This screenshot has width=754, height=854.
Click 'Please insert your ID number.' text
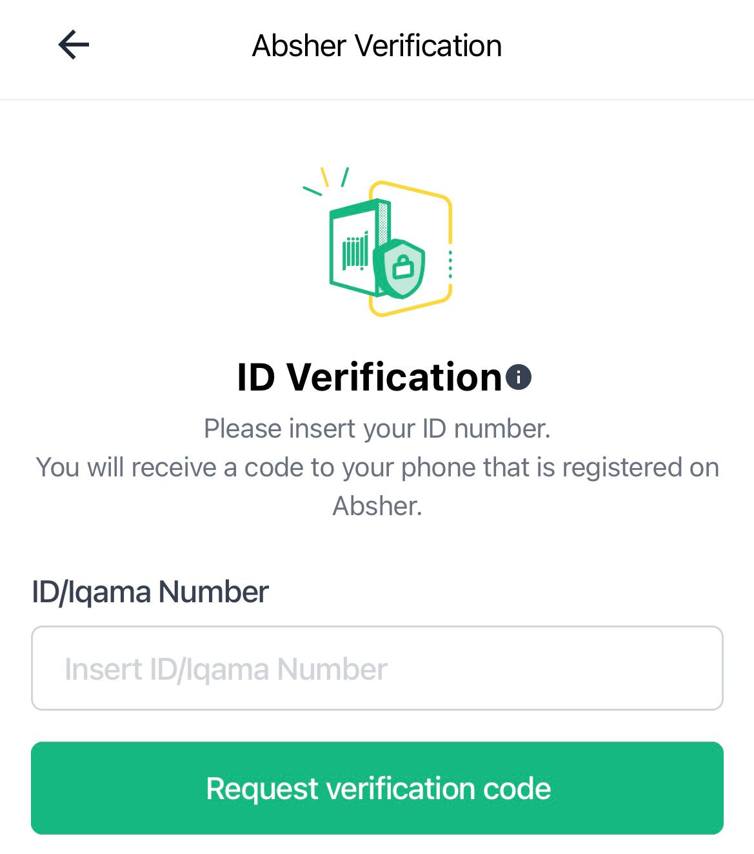pos(377,429)
